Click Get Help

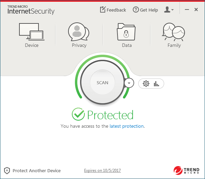[145, 10]
